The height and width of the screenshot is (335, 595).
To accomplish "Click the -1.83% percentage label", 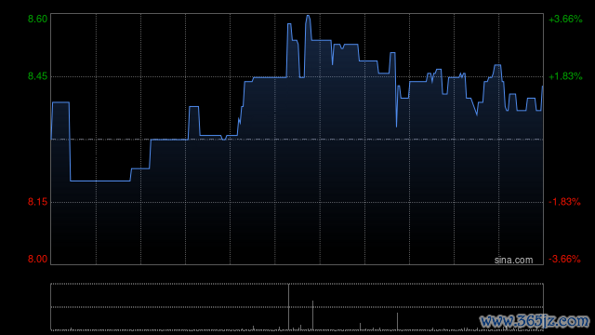I will [564, 202].
